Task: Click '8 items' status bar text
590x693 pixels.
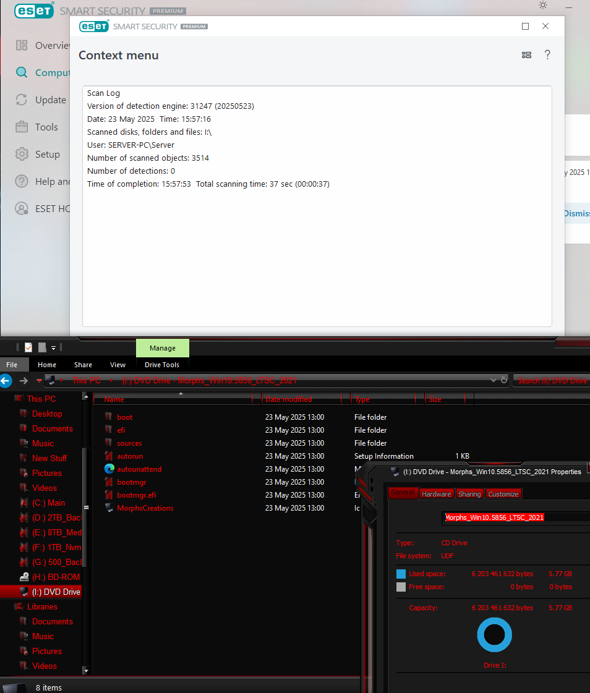Action: coord(49,687)
